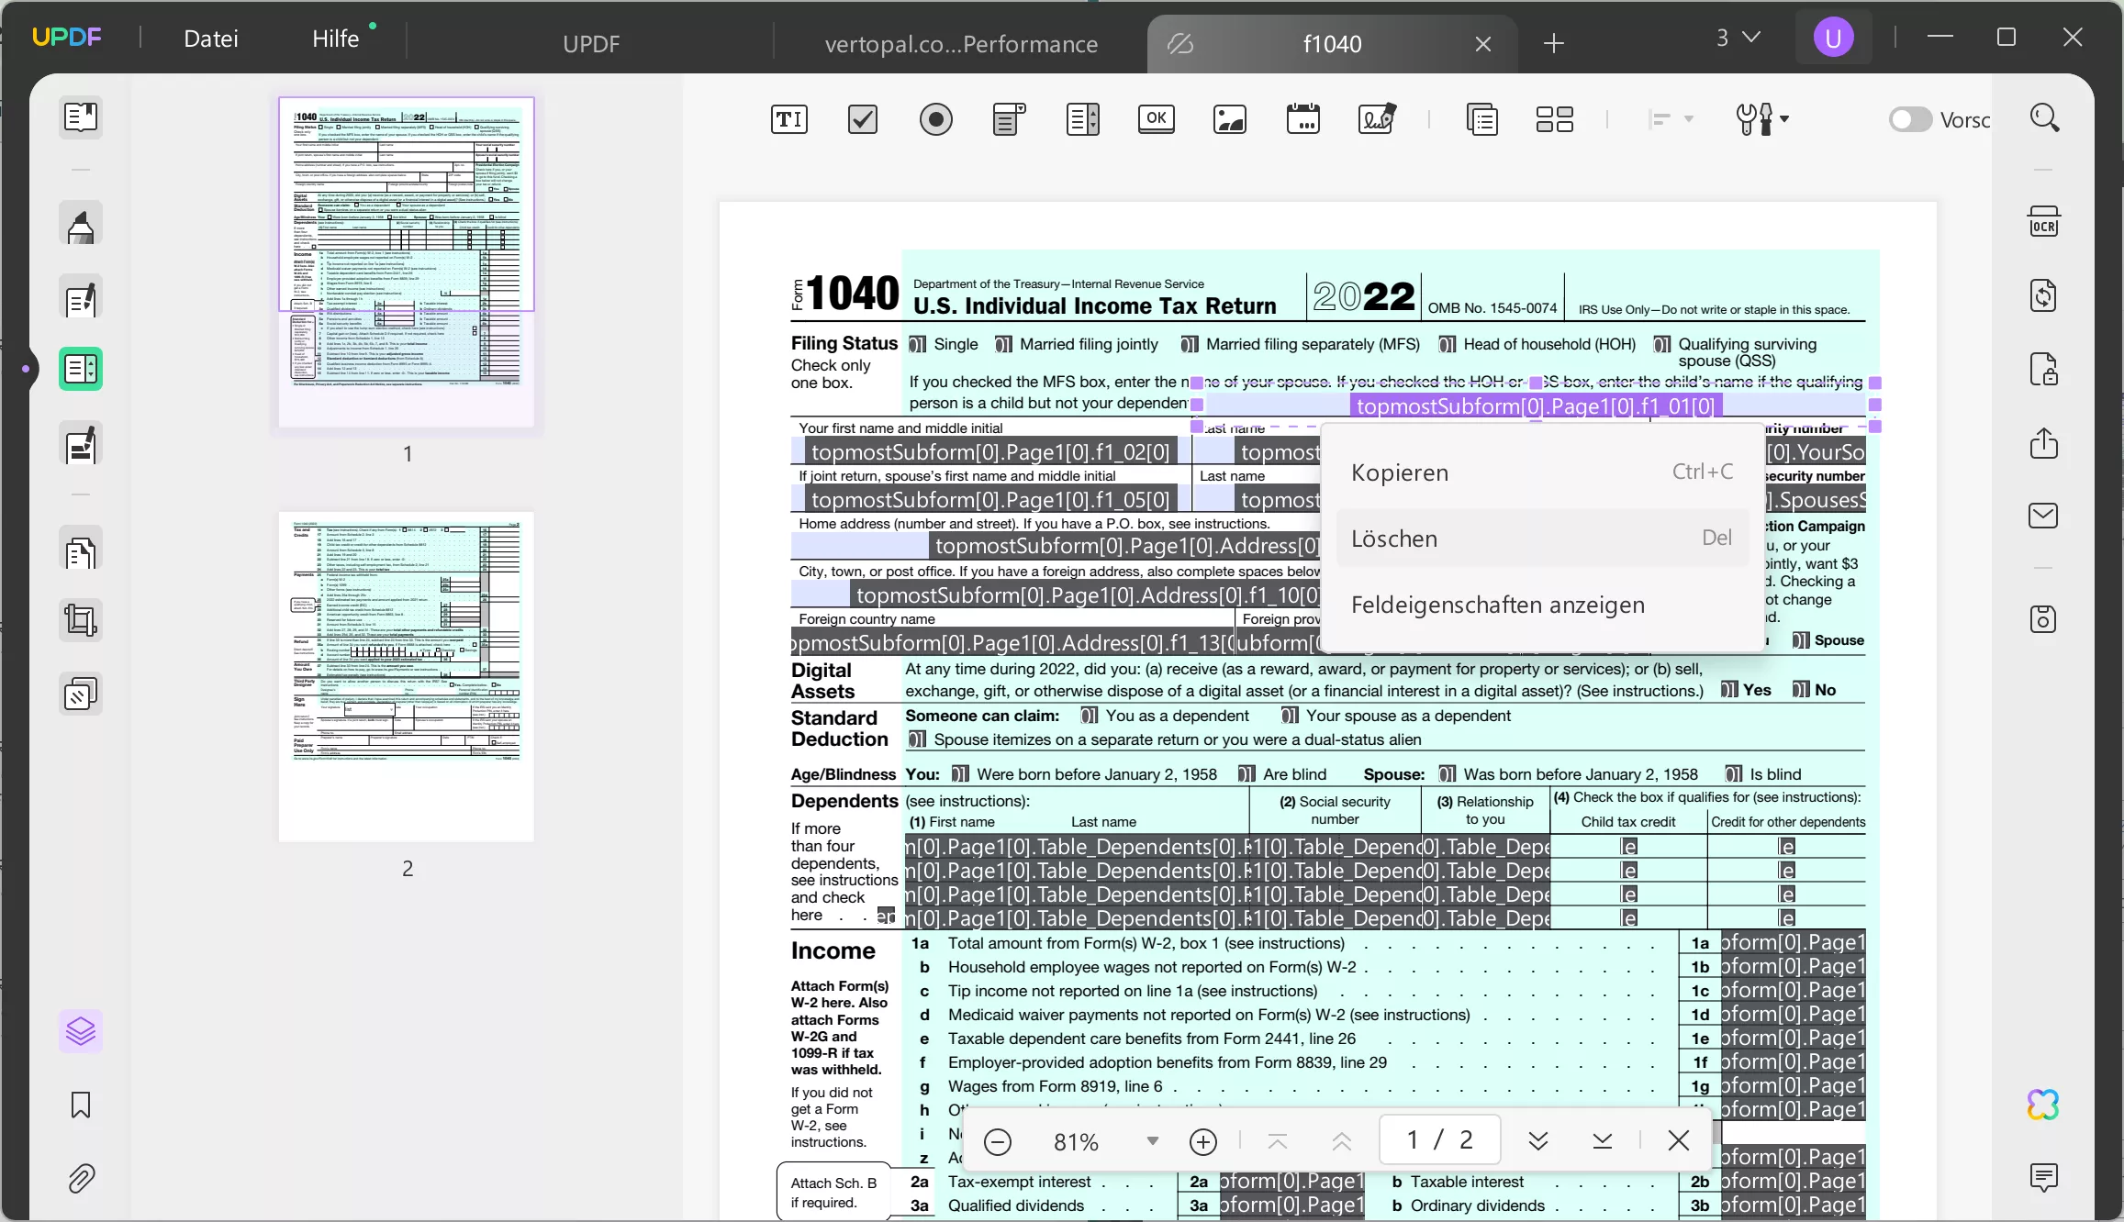Open the Layers panel icon
2124x1222 pixels.
81,1031
